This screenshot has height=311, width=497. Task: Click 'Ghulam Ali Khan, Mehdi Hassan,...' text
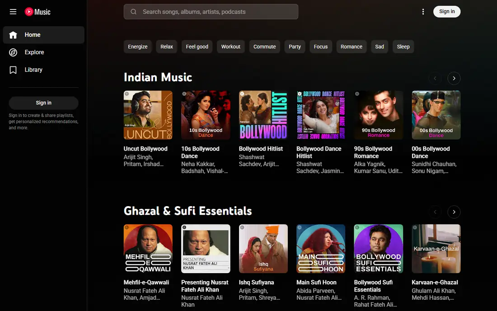click(x=434, y=294)
